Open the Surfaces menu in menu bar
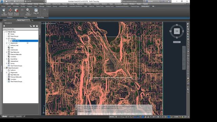This screenshot has width=217, height=122. pyautogui.click(x=48, y=4)
